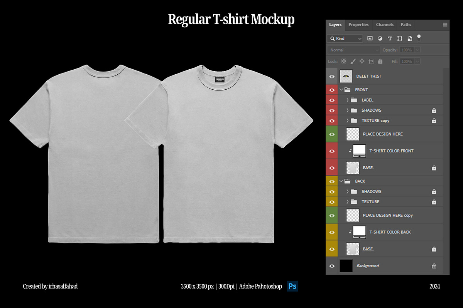The height and width of the screenshot is (308, 463).
Task: Toggle the layer filtering switch
Action: click(x=419, y=38)
